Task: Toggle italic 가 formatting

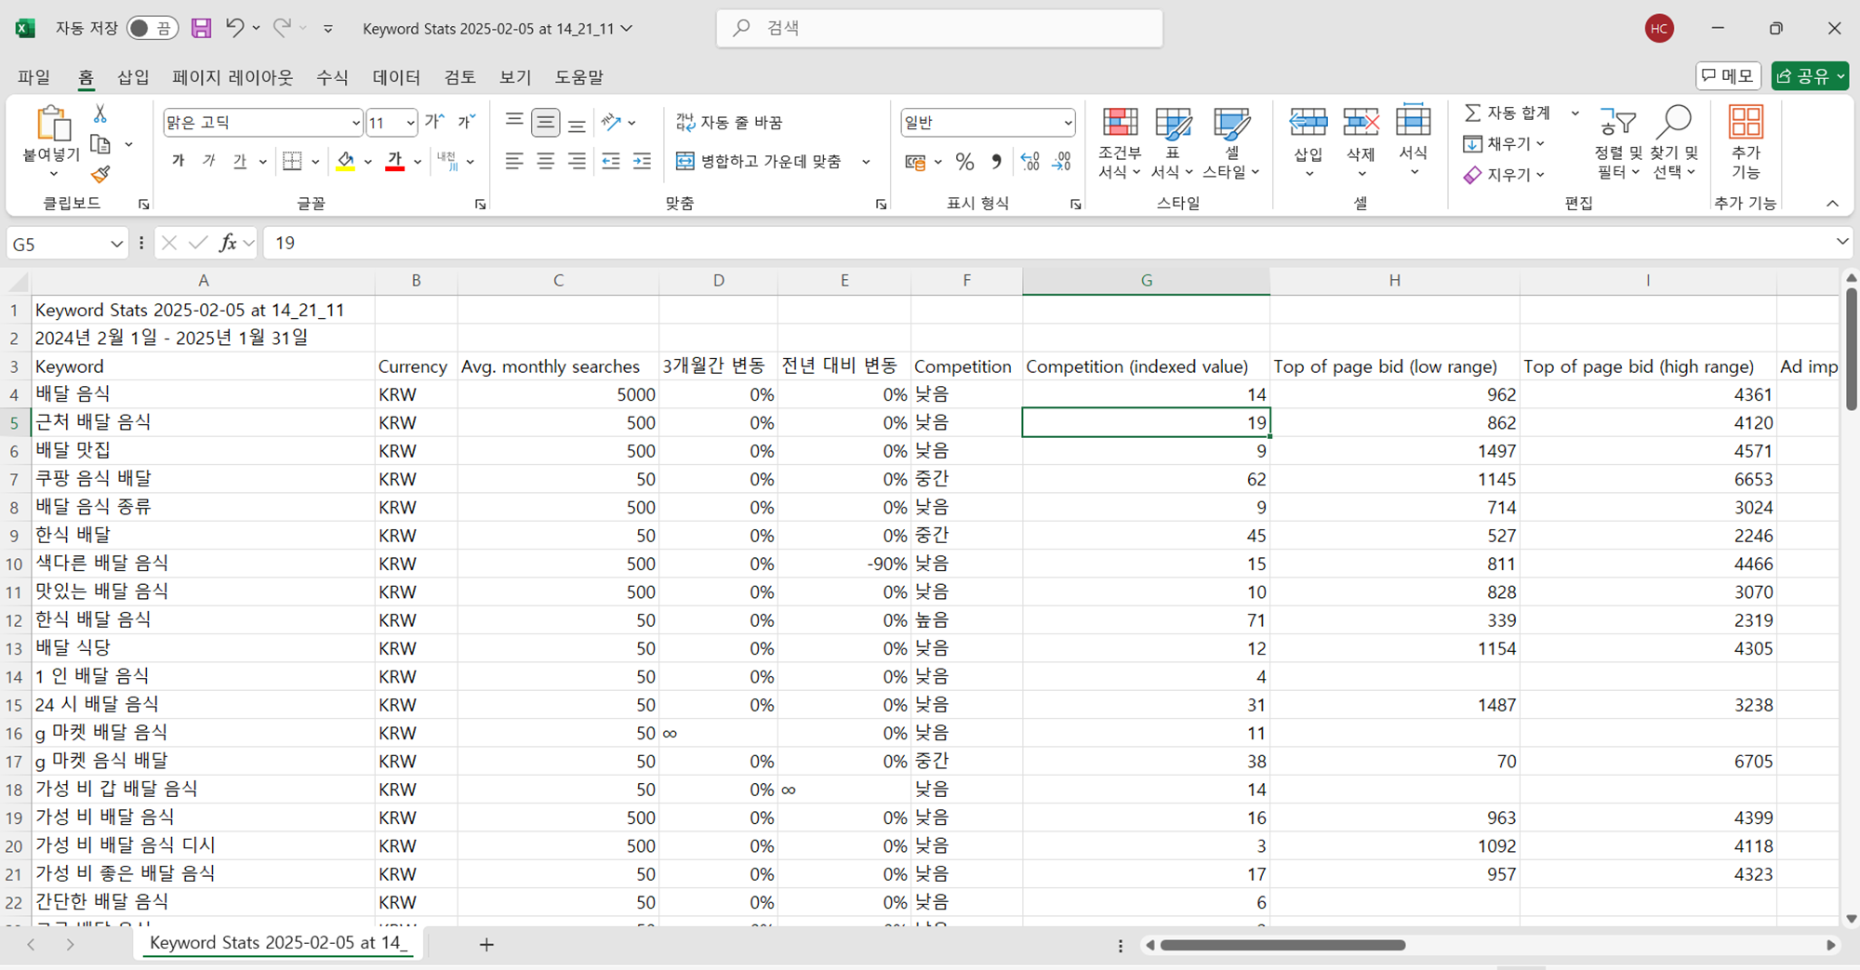Action: pos(209,161)
